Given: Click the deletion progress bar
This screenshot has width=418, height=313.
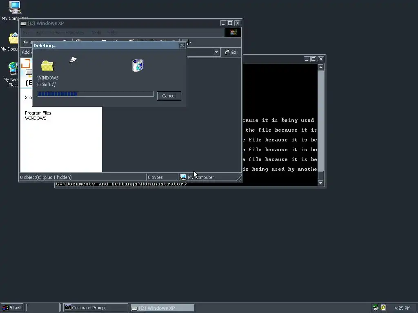Looking at the screenshot, I should click(x=96, y=94).
